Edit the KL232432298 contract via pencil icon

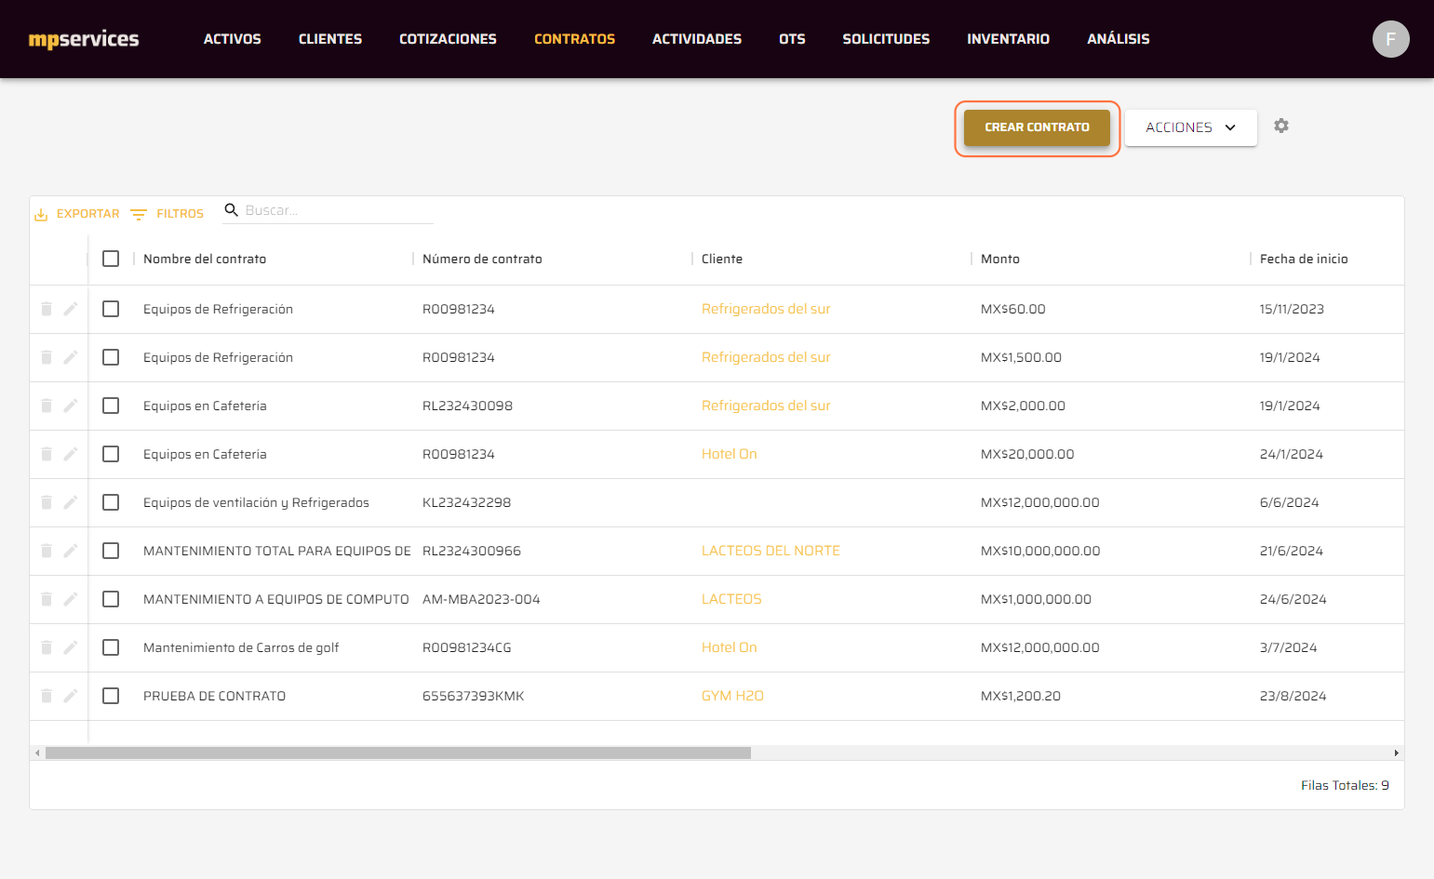pos(71,502)
